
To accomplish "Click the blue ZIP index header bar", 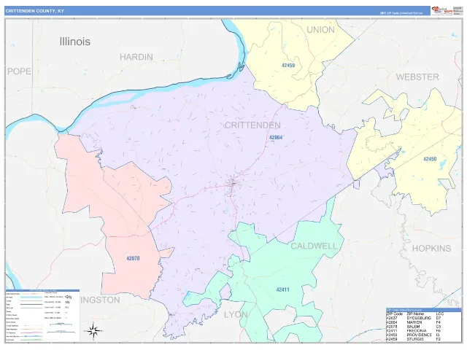I will (x=423, y=310).
